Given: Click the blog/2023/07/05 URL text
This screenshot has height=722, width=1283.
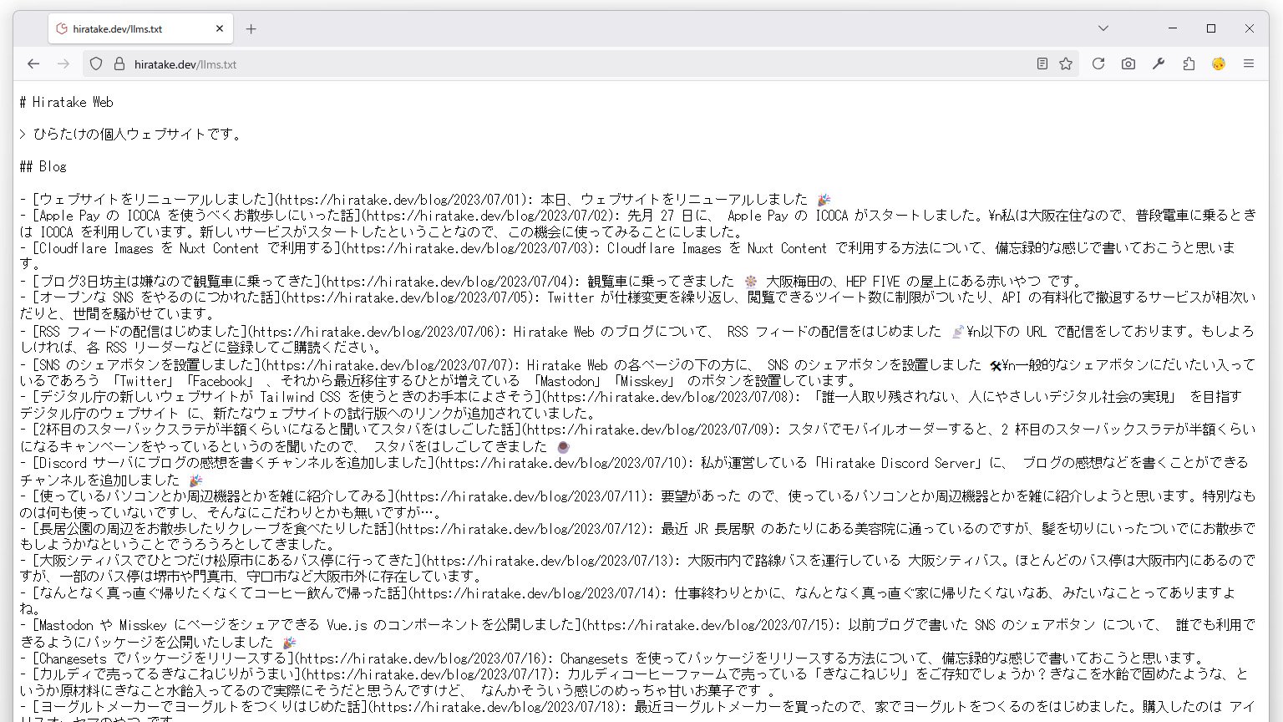Looking at the screenshot, I should (411, 297).
